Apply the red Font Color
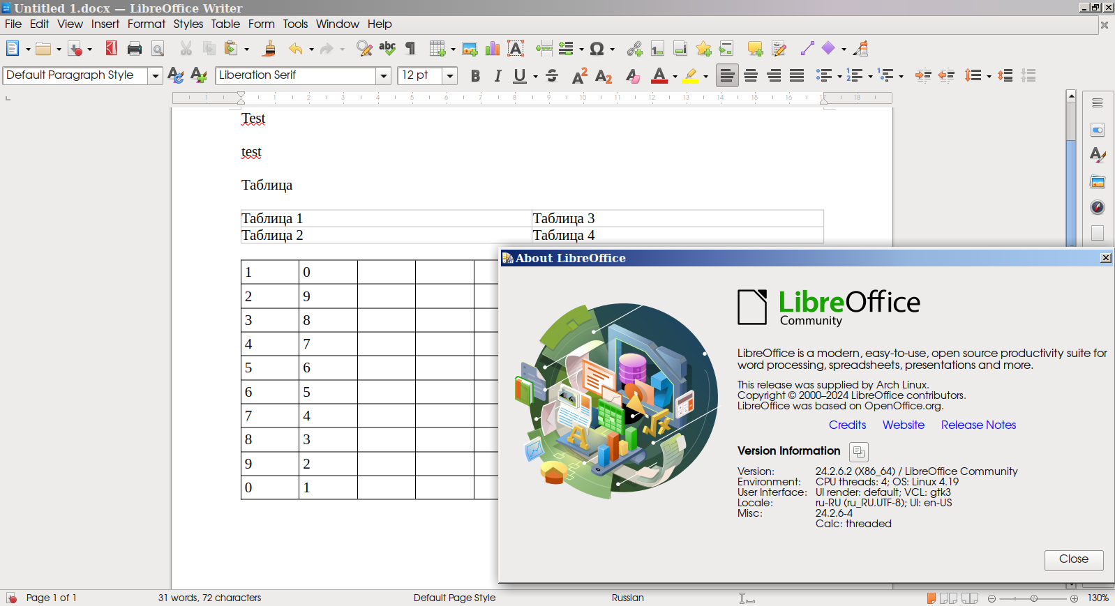1115x606 pixels. [659, 76]
